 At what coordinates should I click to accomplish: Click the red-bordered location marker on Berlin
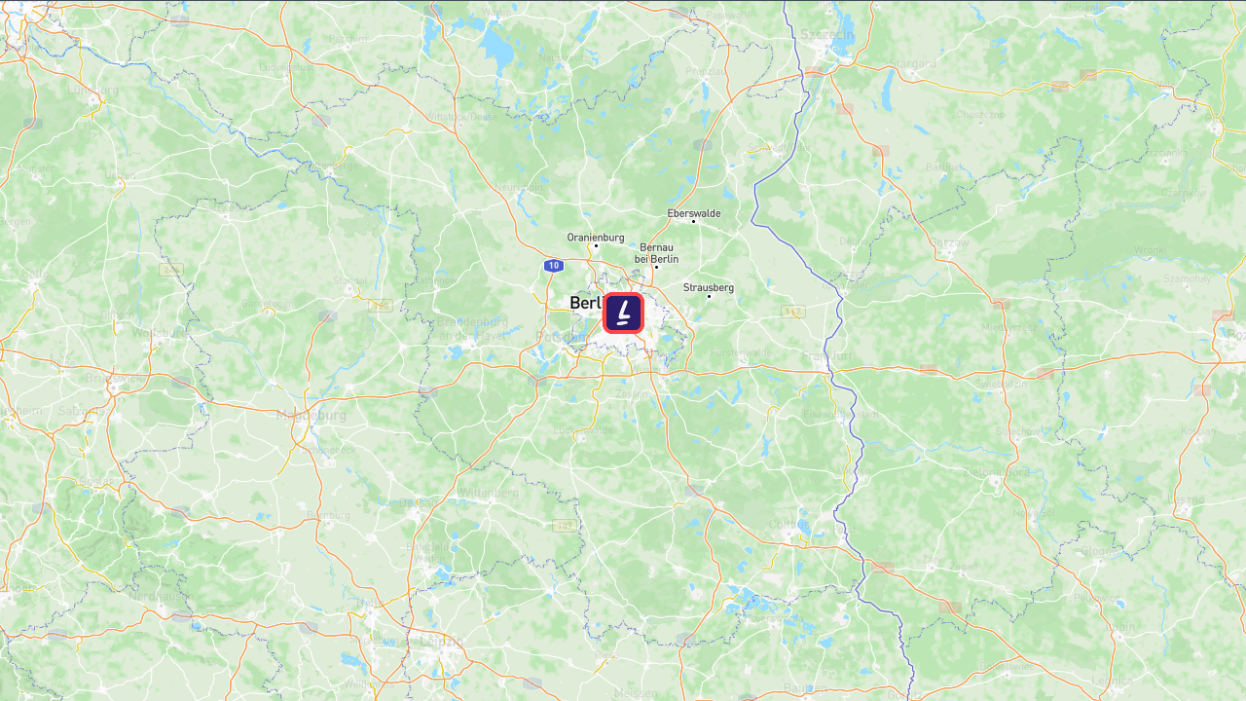(x=623, y=313)
